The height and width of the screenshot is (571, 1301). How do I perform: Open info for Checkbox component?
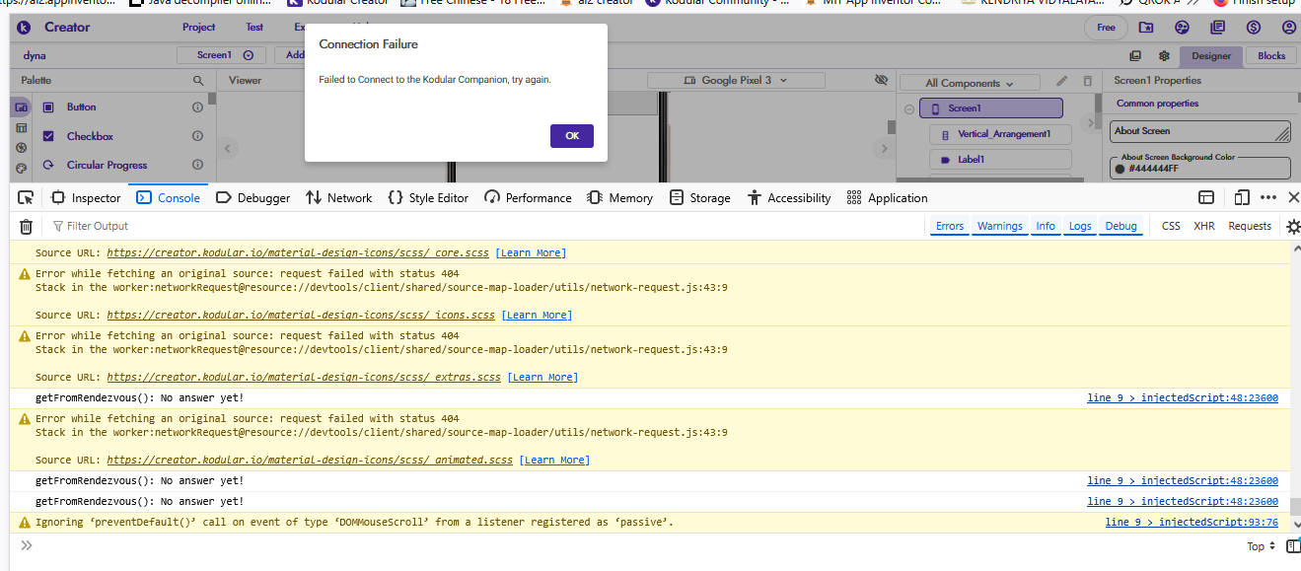(x=197, y=136)
